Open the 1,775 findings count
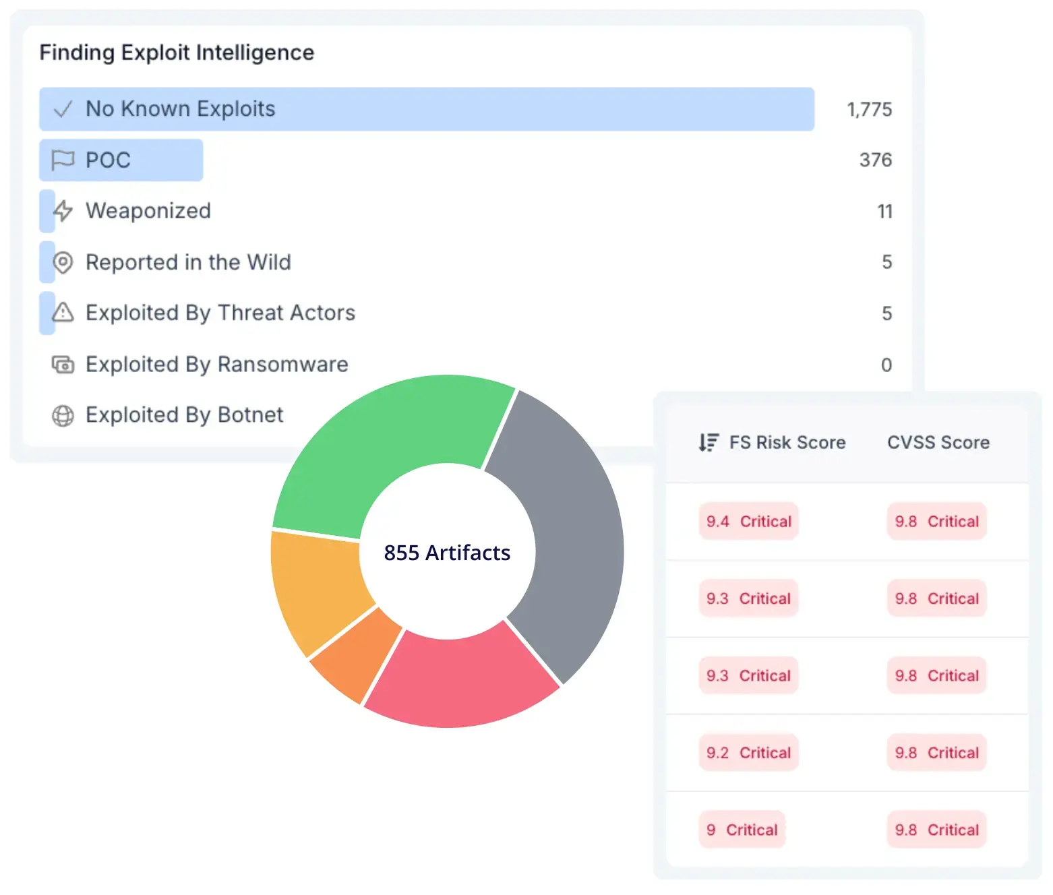The image size is (1053, 895). click(869, 110)
